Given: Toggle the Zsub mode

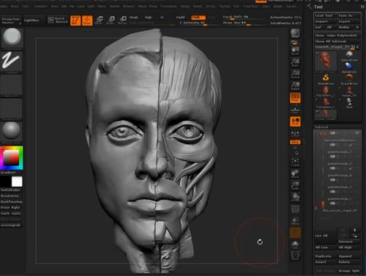Looking at the screenshot, I should pos(198,18).
